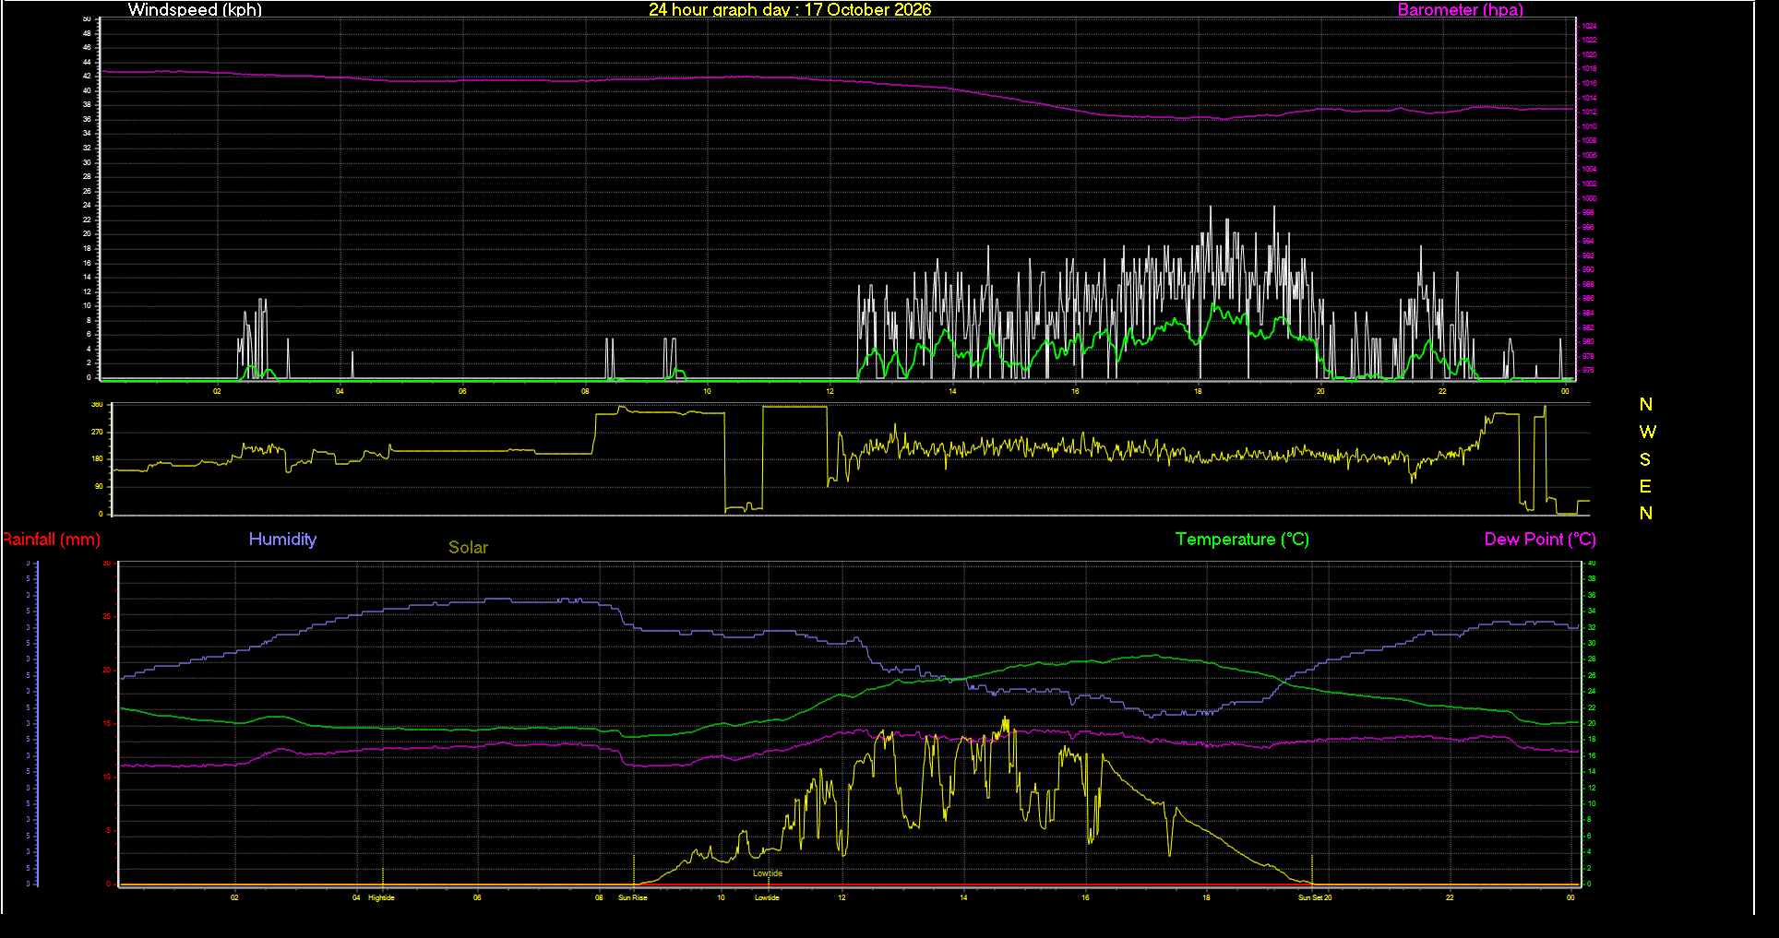The width and height of the screenshot is (1779, 938).
Task: Click the '180' tick on wind direction axis
Action: [97, 458]
